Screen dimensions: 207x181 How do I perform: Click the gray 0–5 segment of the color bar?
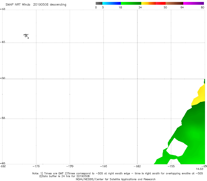click(x=99, y=3)
